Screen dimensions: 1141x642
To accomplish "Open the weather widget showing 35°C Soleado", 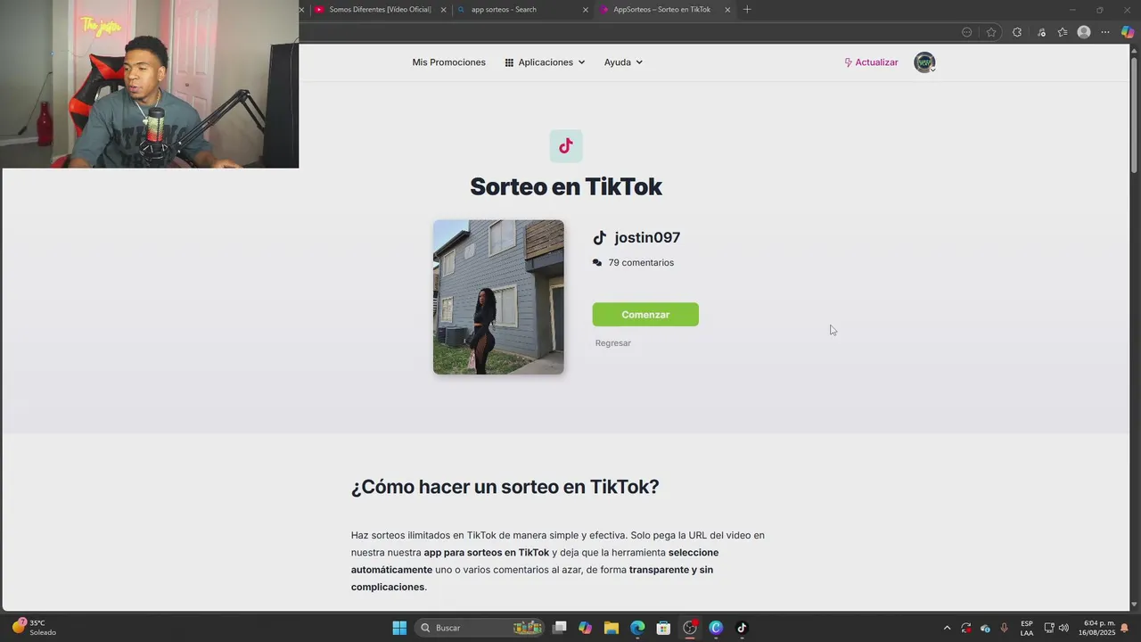I will [x=34, y=628].
